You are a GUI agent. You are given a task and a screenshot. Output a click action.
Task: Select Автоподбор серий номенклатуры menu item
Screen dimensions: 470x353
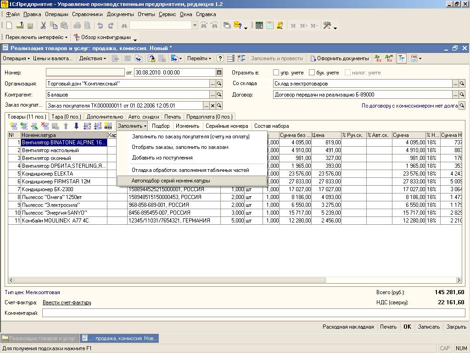coord(171,181)
